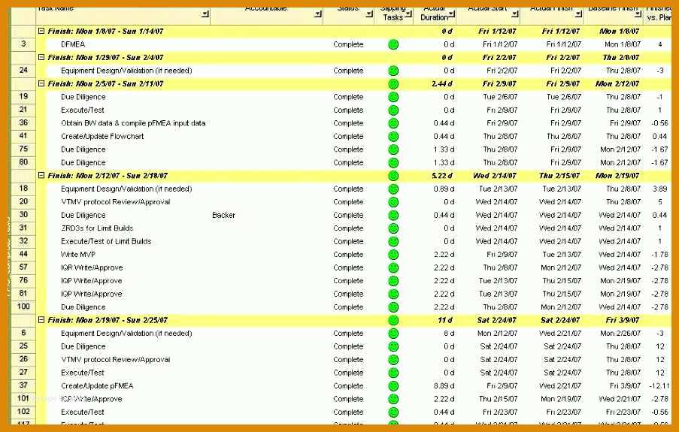Open the Accountable column filter dropdown
The image size is (679, 432).
coord(318,14)
